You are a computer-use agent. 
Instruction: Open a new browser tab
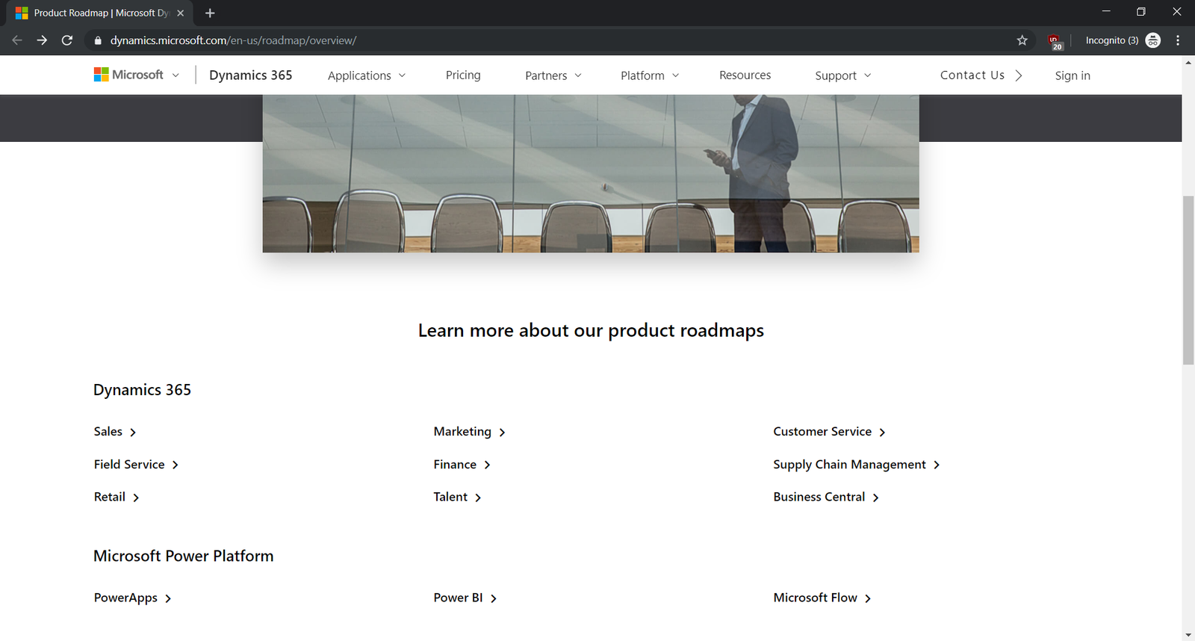pyautogui.click(x=210, y=13)
